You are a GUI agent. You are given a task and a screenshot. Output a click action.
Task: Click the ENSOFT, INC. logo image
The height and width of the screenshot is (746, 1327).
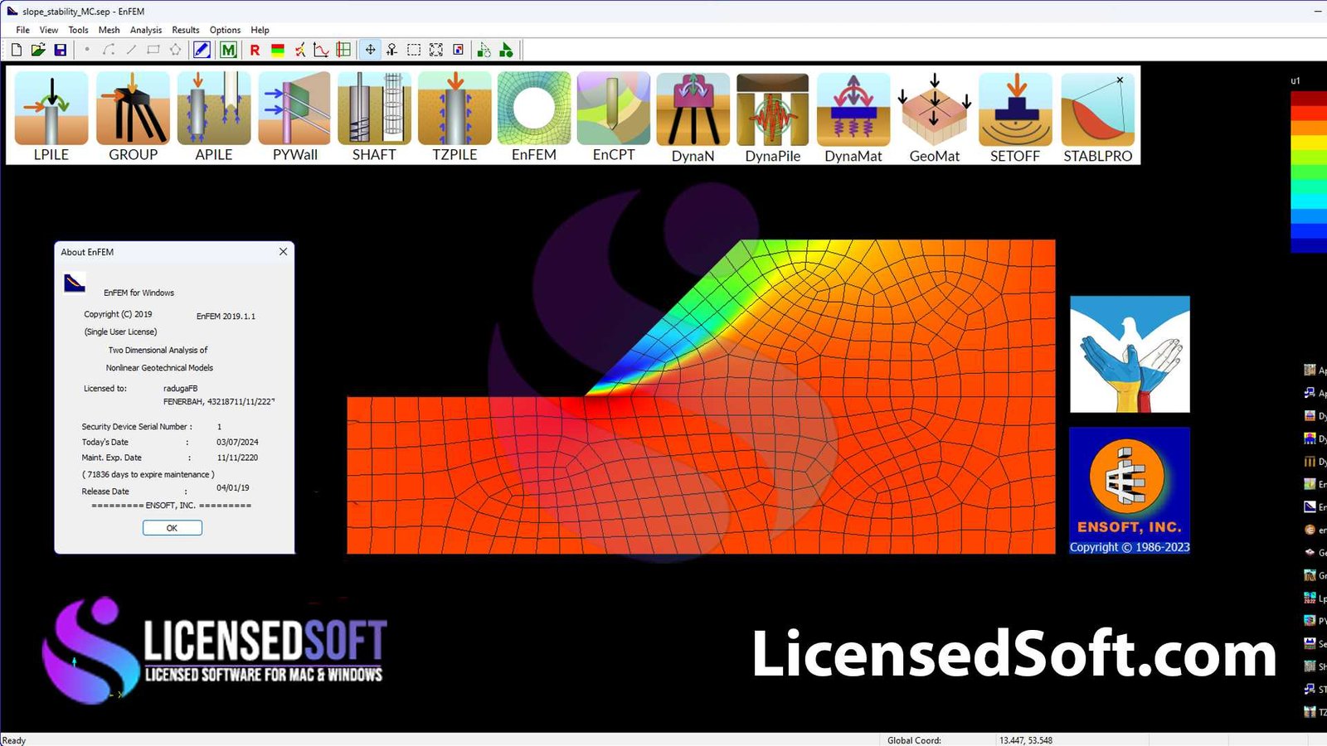(1129, 489)
